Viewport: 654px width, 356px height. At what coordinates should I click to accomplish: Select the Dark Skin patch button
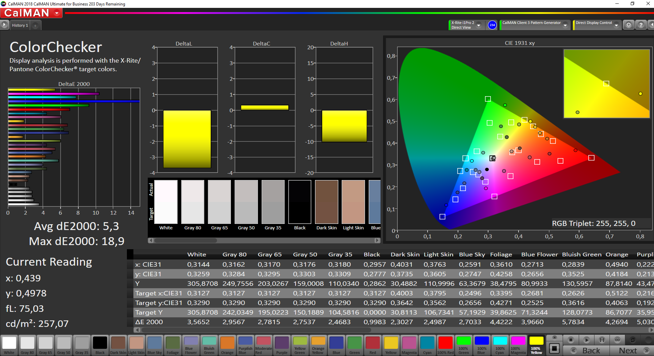pos(118,345)
